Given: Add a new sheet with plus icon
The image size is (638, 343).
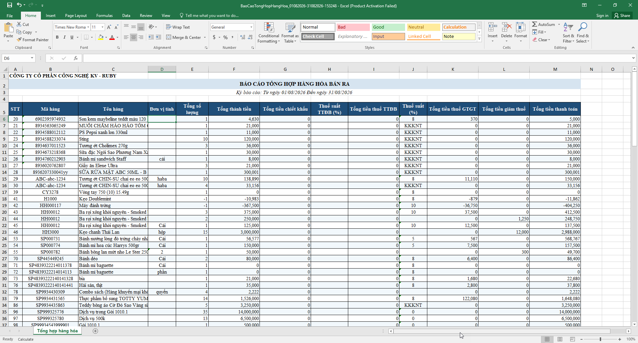Looking at the screenshot, I should (x=95, y=331).
